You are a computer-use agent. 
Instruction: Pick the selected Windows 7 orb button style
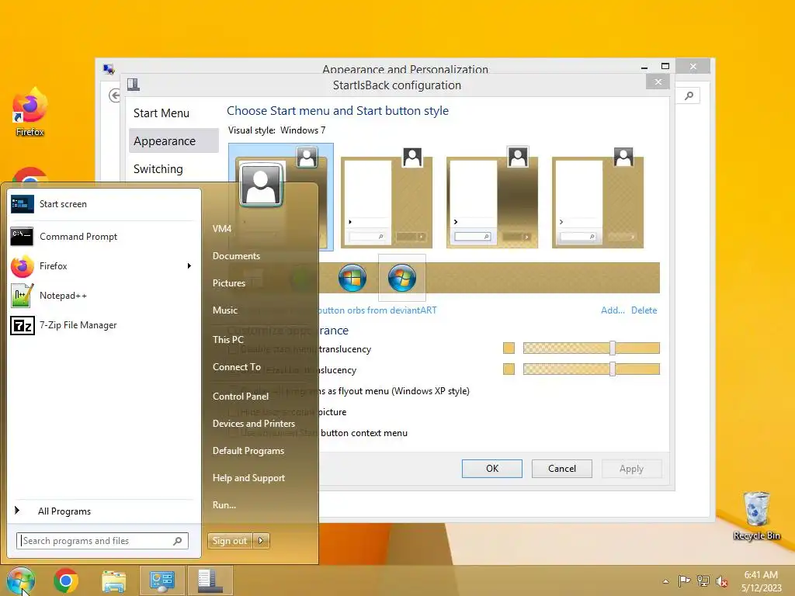402,278
